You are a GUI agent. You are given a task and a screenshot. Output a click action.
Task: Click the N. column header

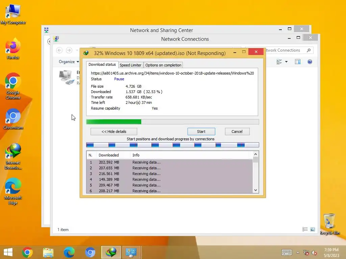(92, 155)
